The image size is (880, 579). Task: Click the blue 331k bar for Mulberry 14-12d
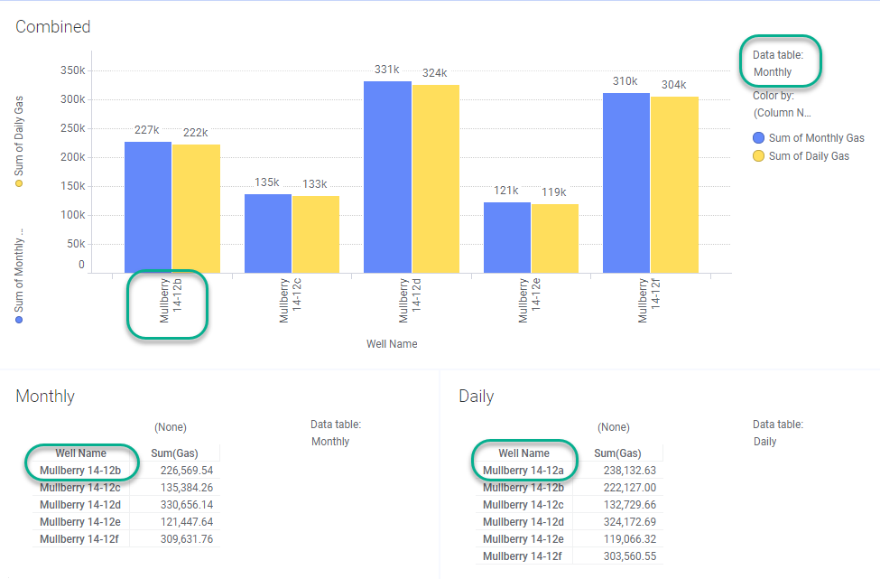[x=387, y=177]
